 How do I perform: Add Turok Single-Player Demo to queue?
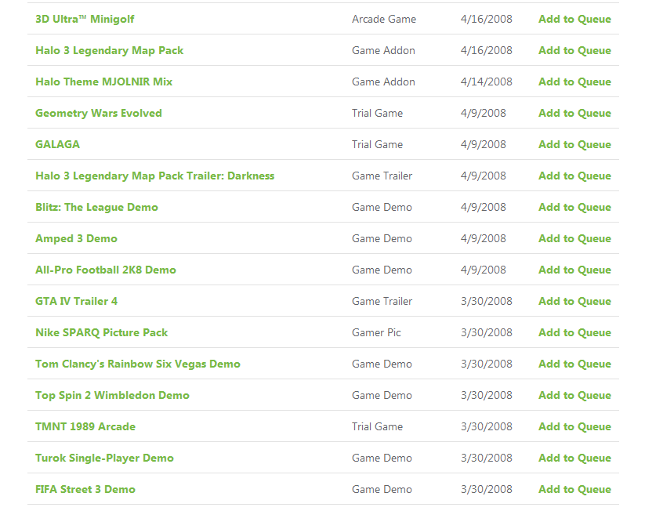[574, 458]
